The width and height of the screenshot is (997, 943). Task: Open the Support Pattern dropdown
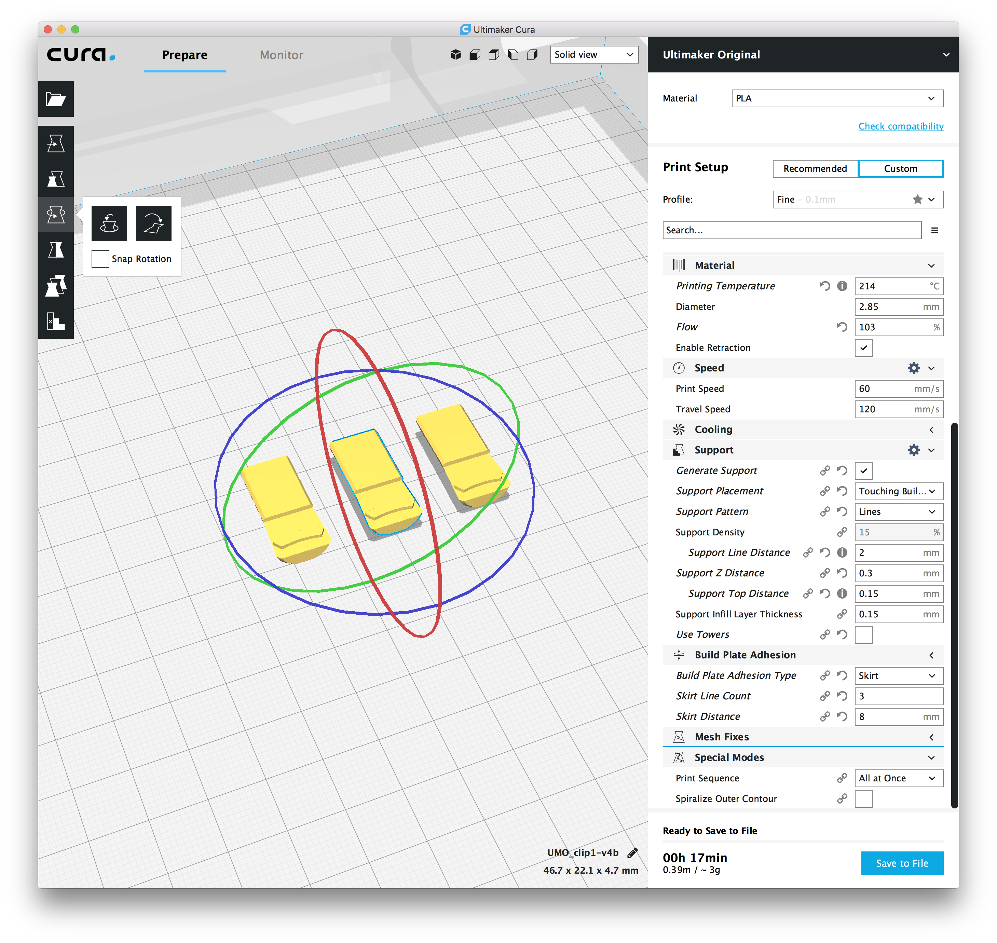click(x=899, y=511)
